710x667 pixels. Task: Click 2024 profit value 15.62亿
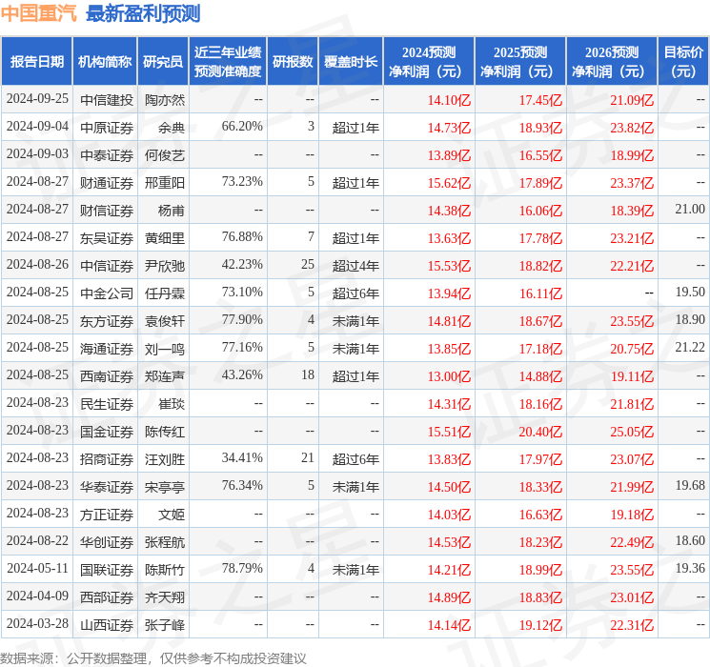[x=449, y=183]
